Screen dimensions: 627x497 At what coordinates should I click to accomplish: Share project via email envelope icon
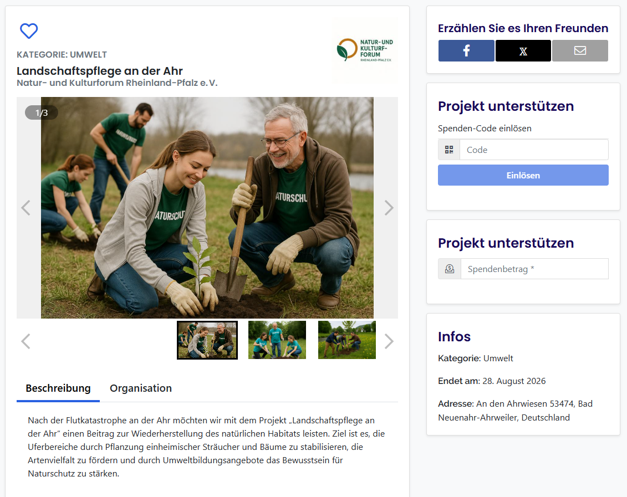580,51
